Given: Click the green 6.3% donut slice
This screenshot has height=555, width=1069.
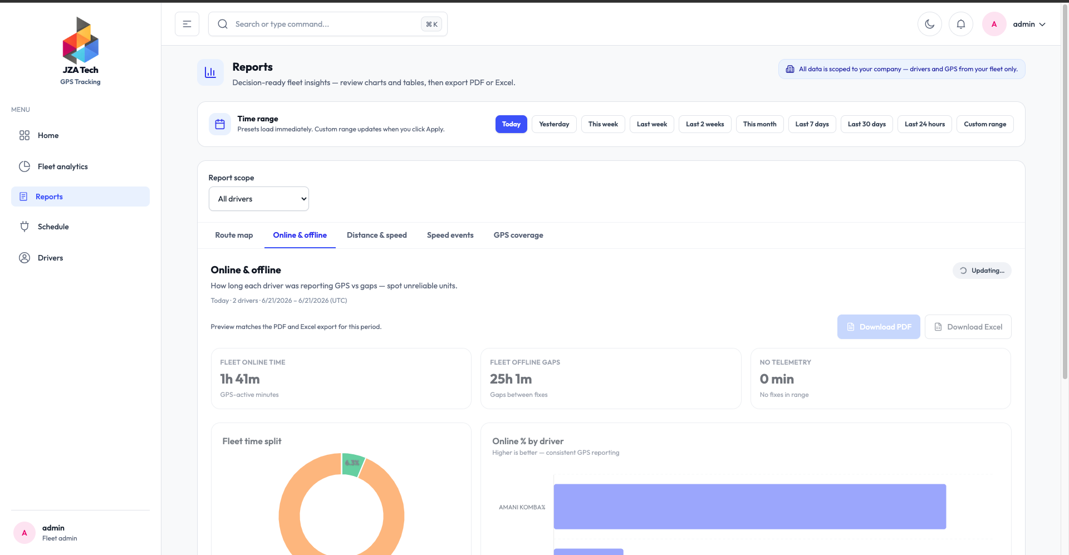Looking at the screenshot, I should tap(353, 464).
